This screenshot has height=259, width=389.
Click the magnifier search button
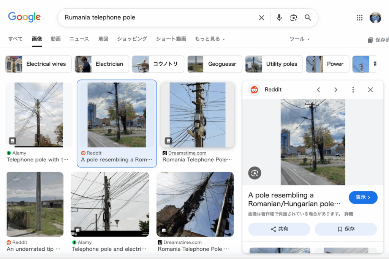(x=308, y=17)
